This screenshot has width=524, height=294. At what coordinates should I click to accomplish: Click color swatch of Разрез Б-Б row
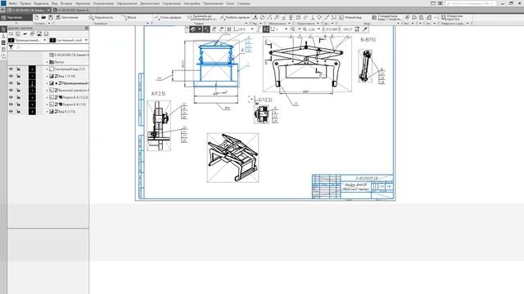pyautogui.click(x=32, y=97)
